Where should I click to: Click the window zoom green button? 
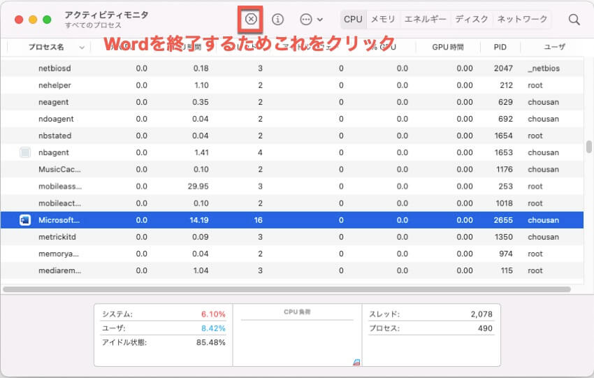pyautogui.click(x=47, y=20)
